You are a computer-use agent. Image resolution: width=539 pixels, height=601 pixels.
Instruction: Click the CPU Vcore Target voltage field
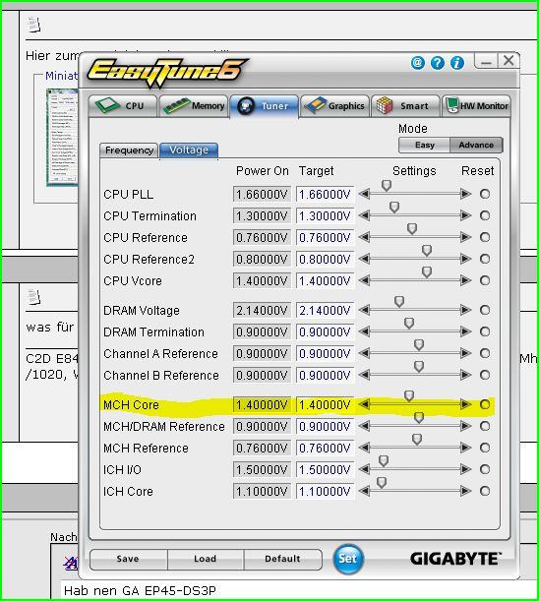click(x=325, y=281)
